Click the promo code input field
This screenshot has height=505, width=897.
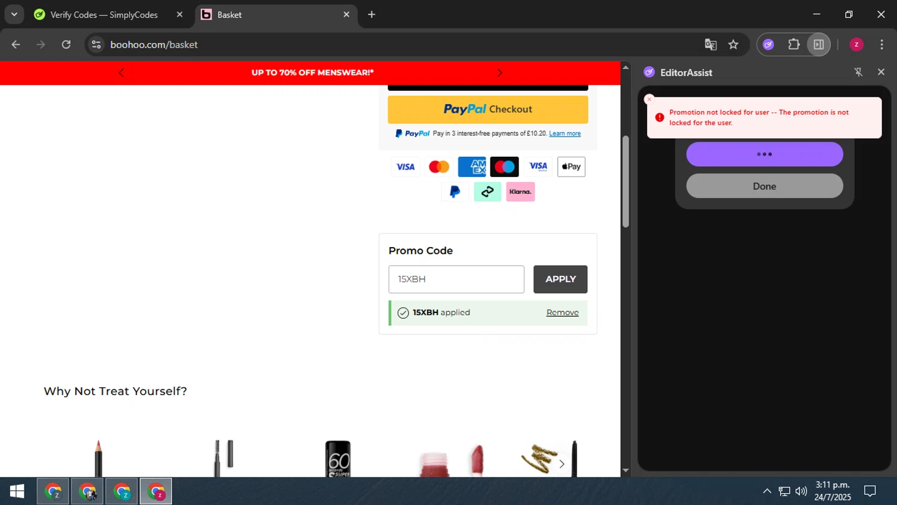456,279
